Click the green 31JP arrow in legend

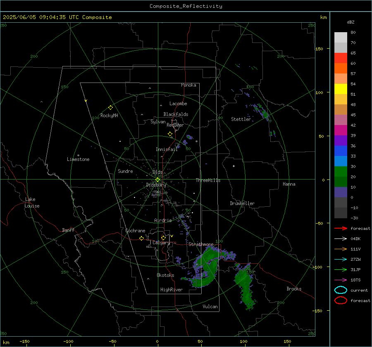(341, 269)
